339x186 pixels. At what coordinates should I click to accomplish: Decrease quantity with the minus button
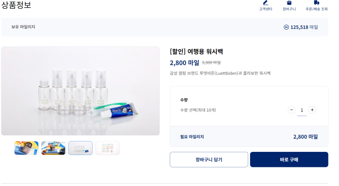pyautogui.click(x=292, y=110)
